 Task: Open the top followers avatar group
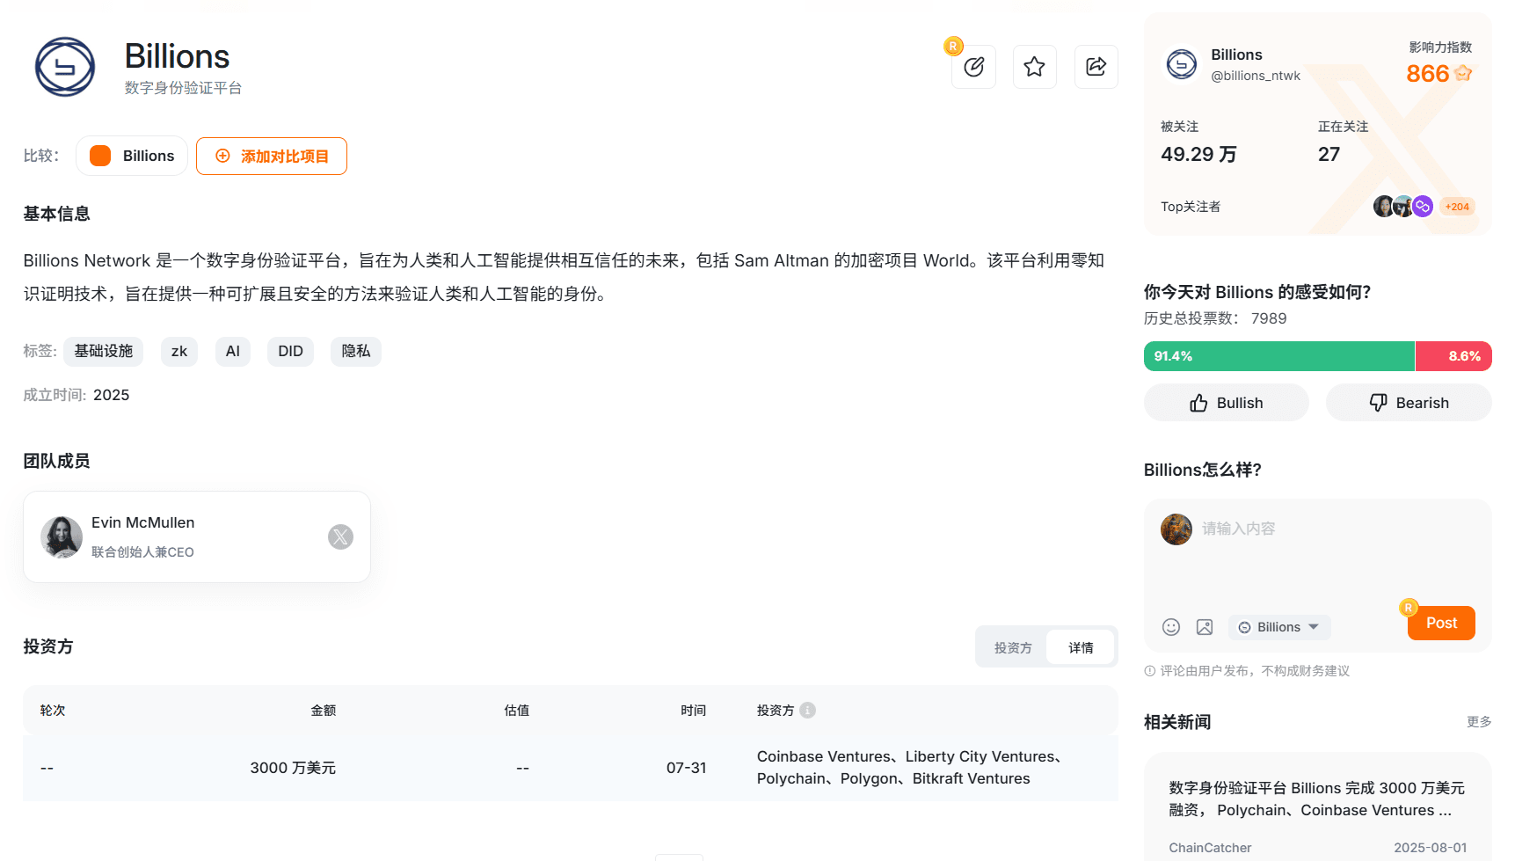tap(1403, 207)
